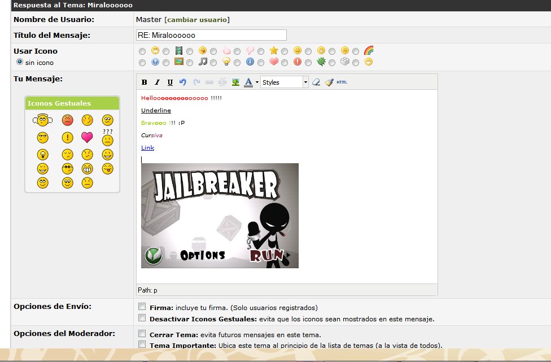The image size is (551, 362).
Task: Clean up messy code with broom icon
Action: pos(329,82)
